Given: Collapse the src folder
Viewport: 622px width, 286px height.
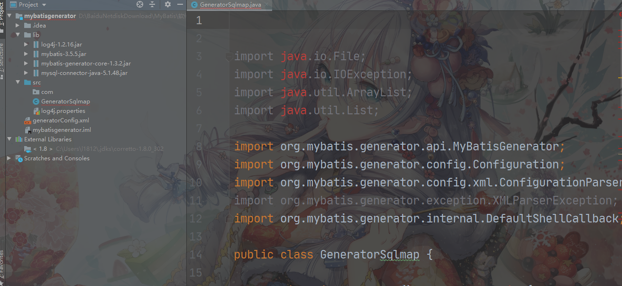Looking at the screenshot, I should (18, 83).
